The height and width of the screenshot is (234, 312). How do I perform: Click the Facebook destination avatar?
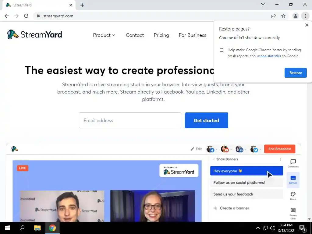tap(211, 149)
